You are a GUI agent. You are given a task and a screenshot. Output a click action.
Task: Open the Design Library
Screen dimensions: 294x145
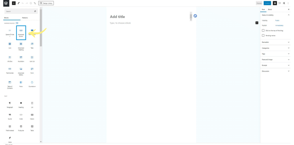(46, 3)
